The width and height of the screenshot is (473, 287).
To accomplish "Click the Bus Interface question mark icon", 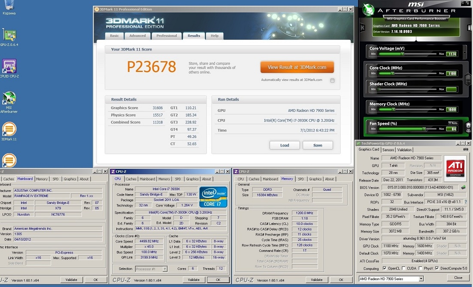I will coord(466,202).
